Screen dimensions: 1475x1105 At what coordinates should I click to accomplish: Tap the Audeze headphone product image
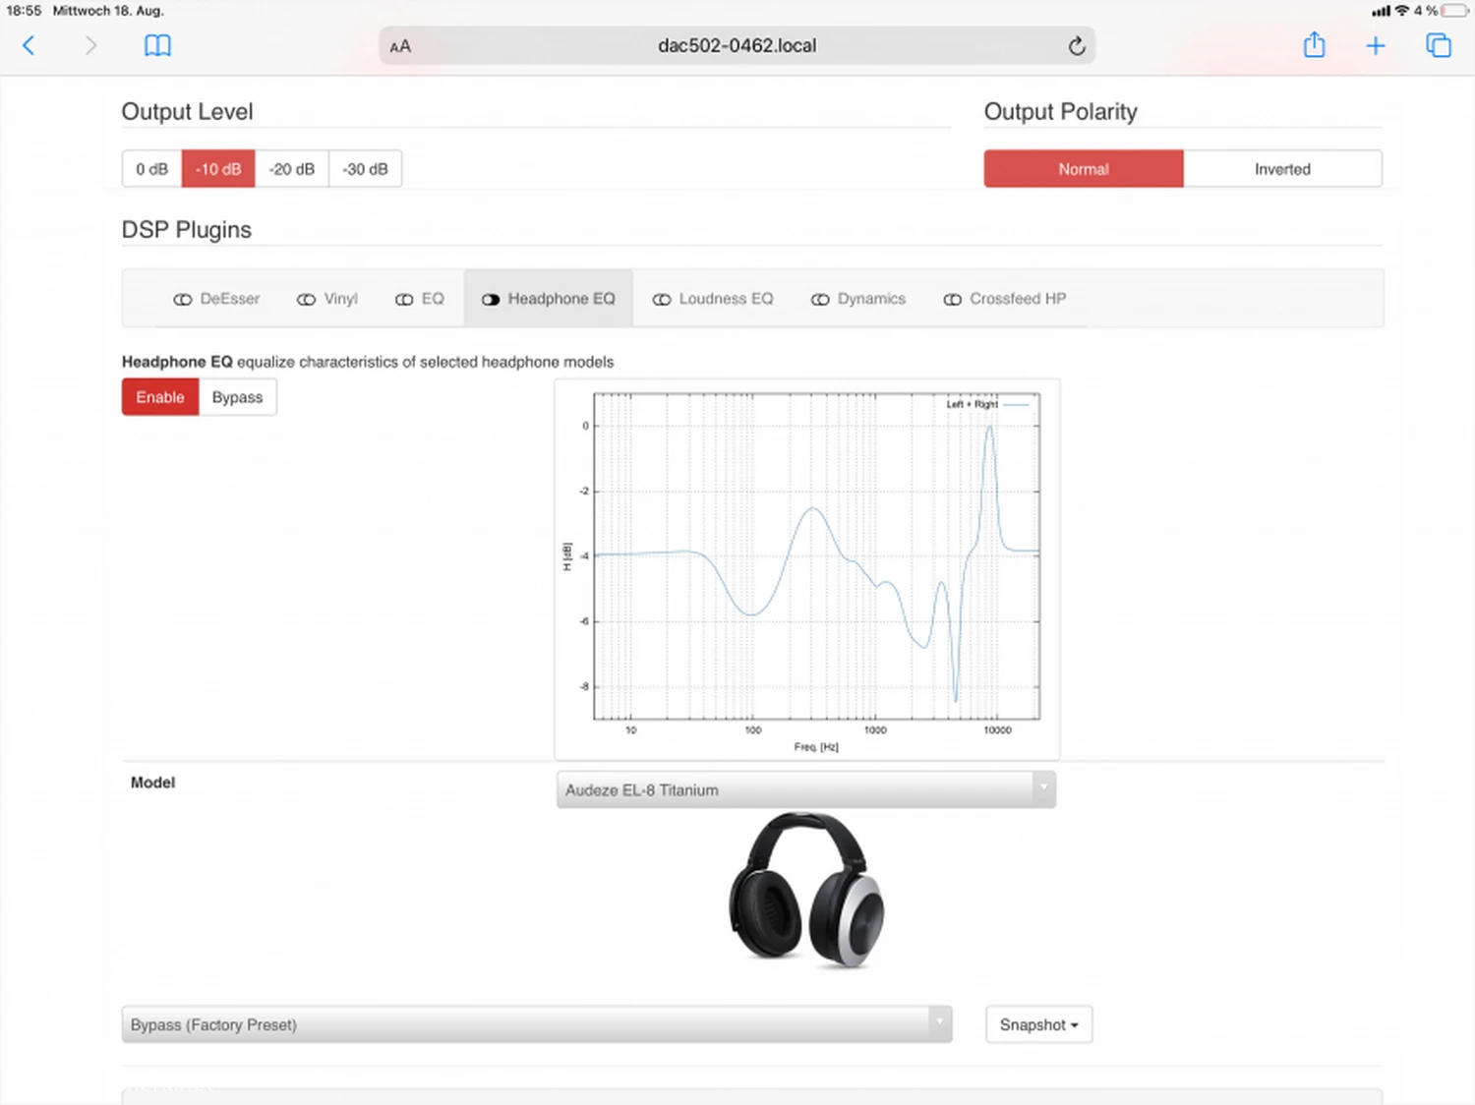click(806, 890)
